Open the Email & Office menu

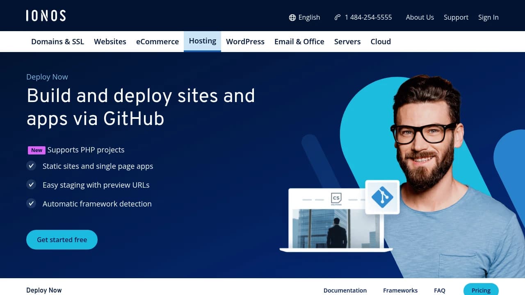coord(299,41)
